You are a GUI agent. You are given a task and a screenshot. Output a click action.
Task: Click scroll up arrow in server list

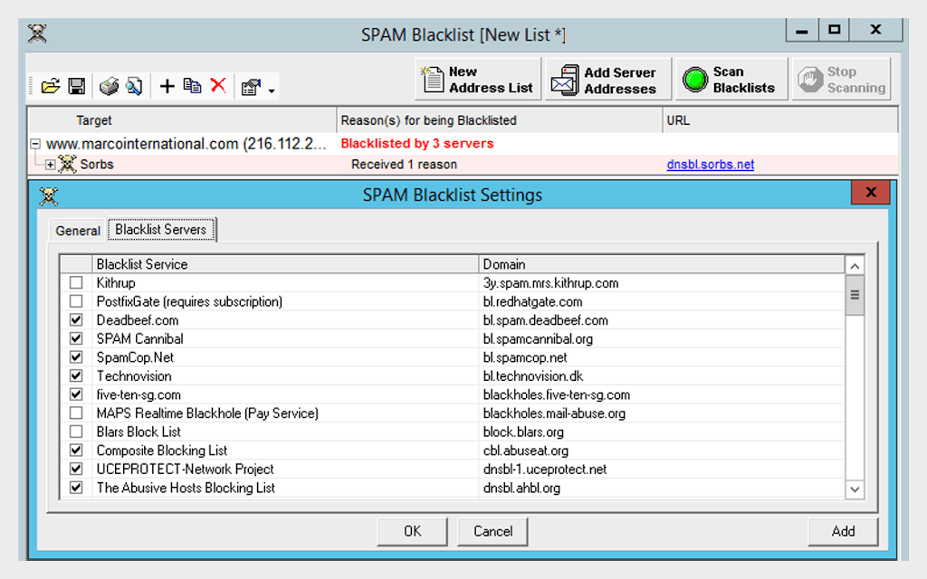tap(855, 266)
